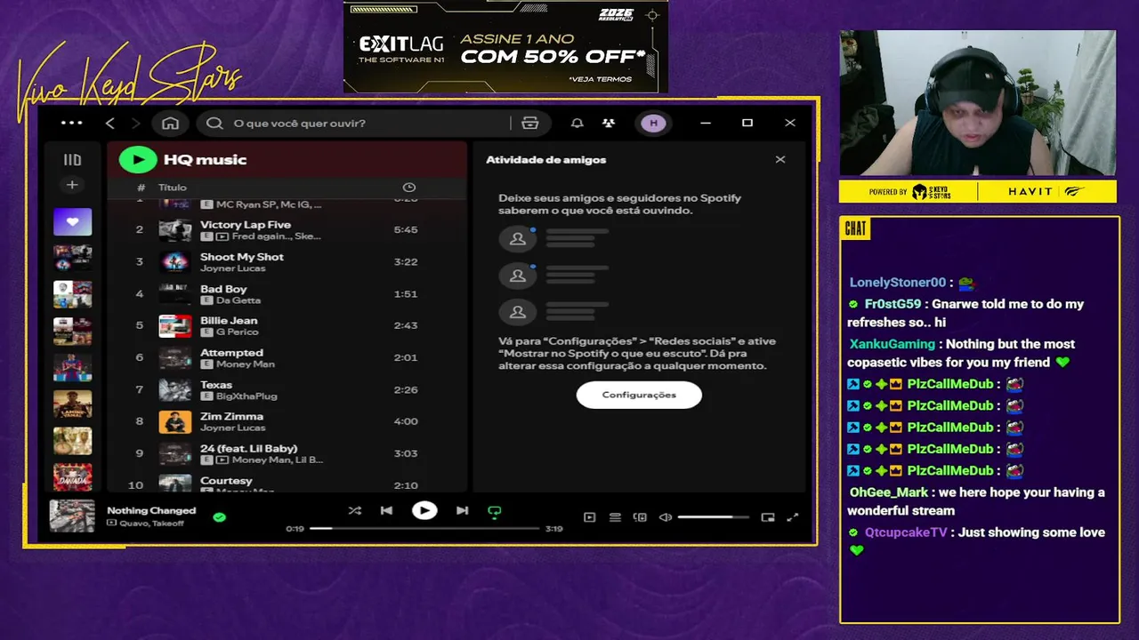1139x640 pixels.
Task: Open the three-dots Spotify app menu
Action: pos(72,124)
